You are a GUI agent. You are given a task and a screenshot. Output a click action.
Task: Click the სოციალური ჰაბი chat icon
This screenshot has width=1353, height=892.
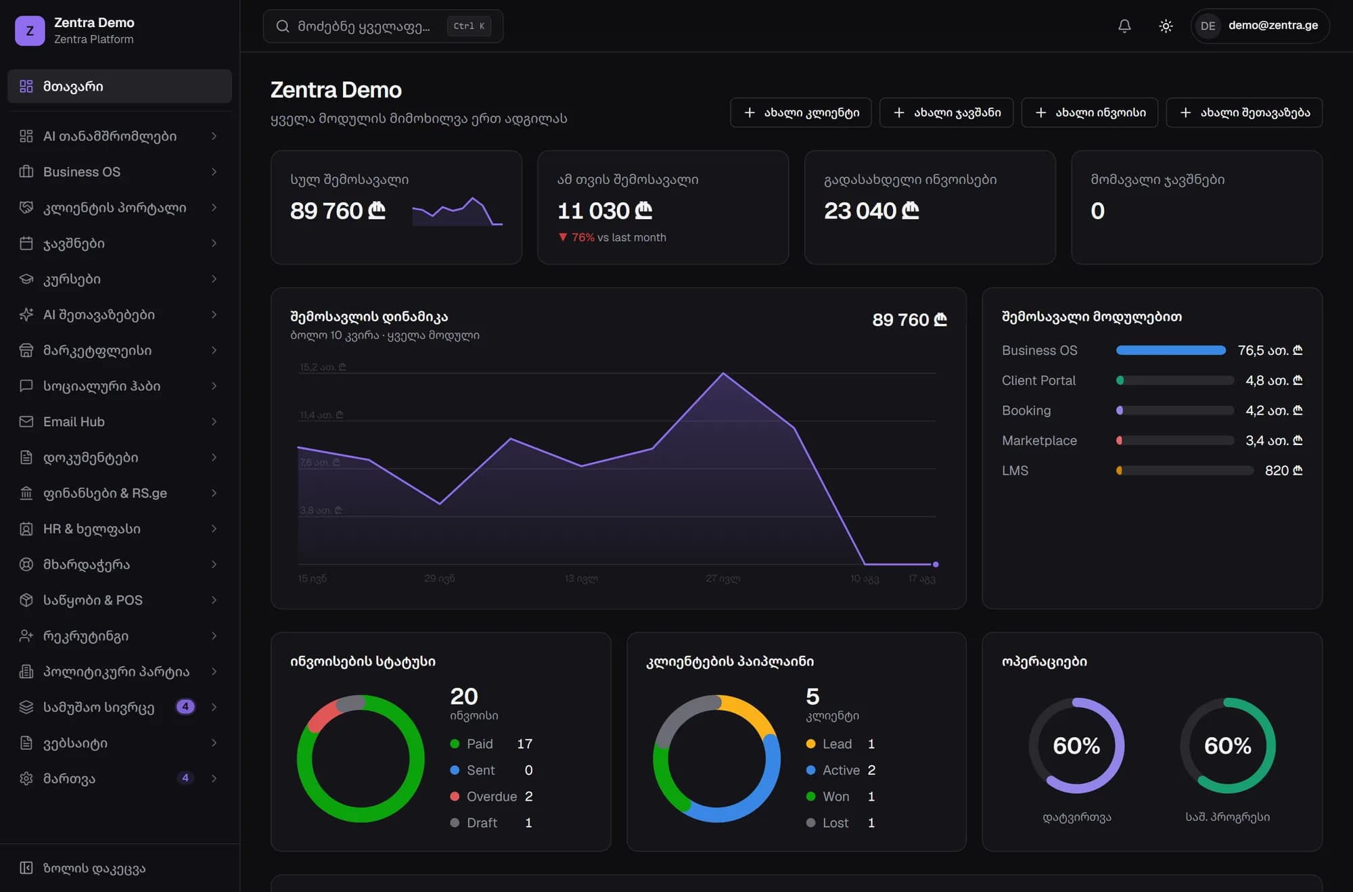point(26,386)
